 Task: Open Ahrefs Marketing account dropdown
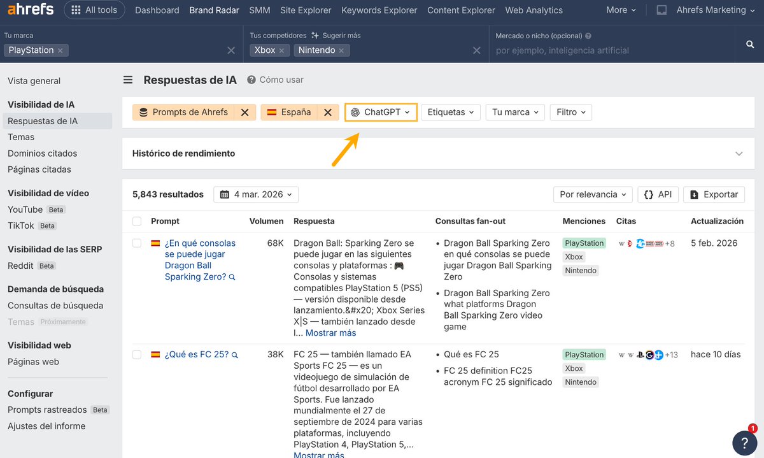click(716, 10)
